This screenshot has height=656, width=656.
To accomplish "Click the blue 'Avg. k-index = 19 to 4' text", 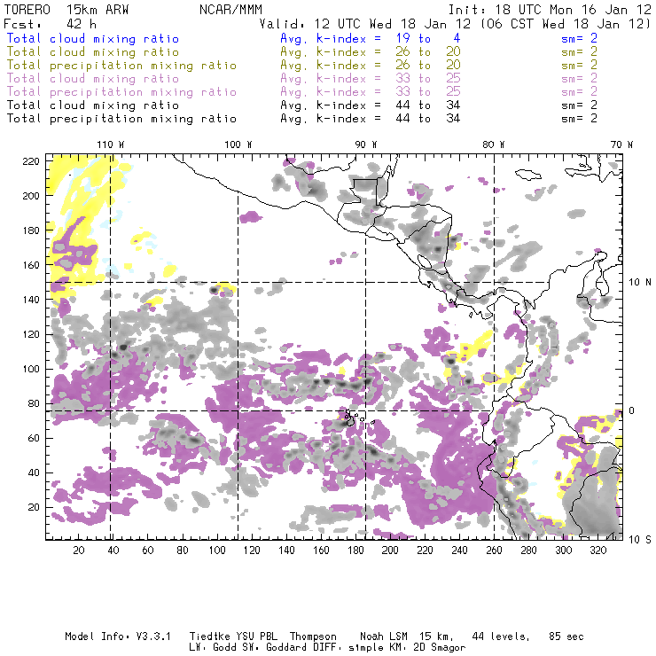I will click(x=371, y=38).
